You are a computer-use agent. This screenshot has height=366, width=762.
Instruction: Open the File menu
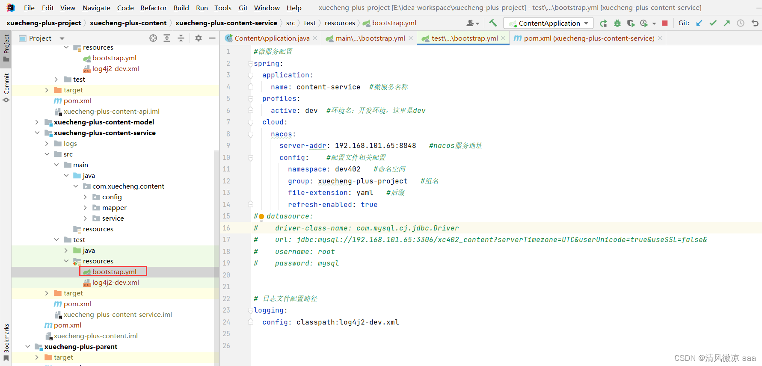pos(29,8)
